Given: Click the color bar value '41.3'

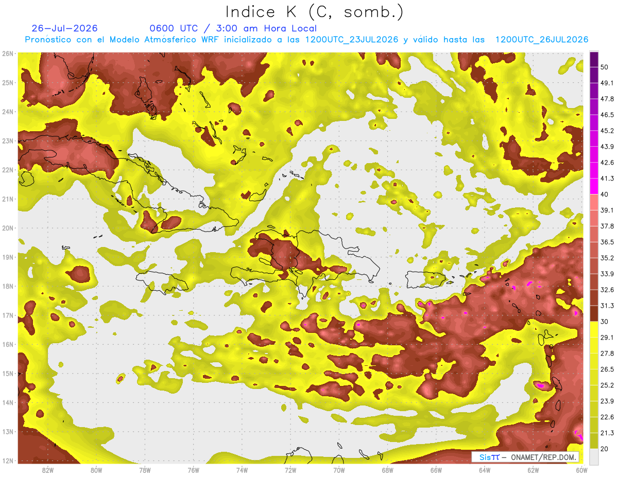Looking at the screenshot, I should 607,179.
